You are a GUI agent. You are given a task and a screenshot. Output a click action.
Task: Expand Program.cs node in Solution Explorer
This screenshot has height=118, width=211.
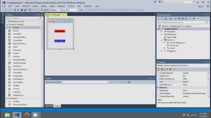(x=161, y=51)
